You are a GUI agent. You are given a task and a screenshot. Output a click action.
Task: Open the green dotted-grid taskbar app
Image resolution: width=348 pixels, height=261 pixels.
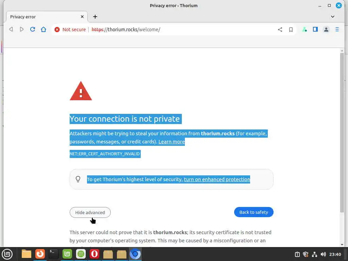click(x=81, y=254)
